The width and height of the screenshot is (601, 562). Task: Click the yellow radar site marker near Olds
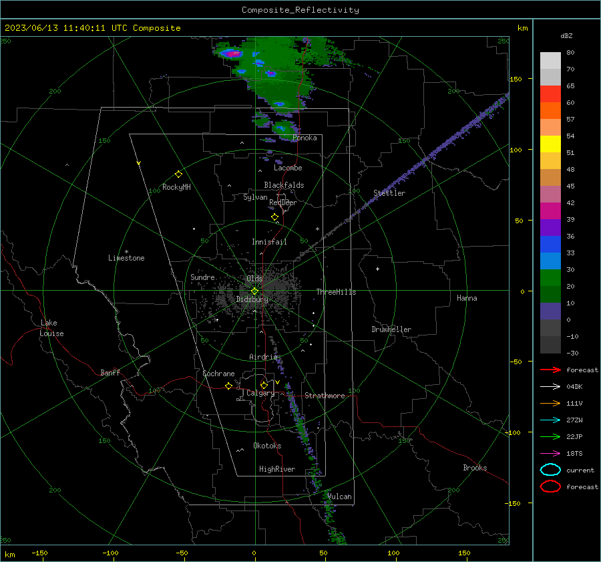[254, 291]
